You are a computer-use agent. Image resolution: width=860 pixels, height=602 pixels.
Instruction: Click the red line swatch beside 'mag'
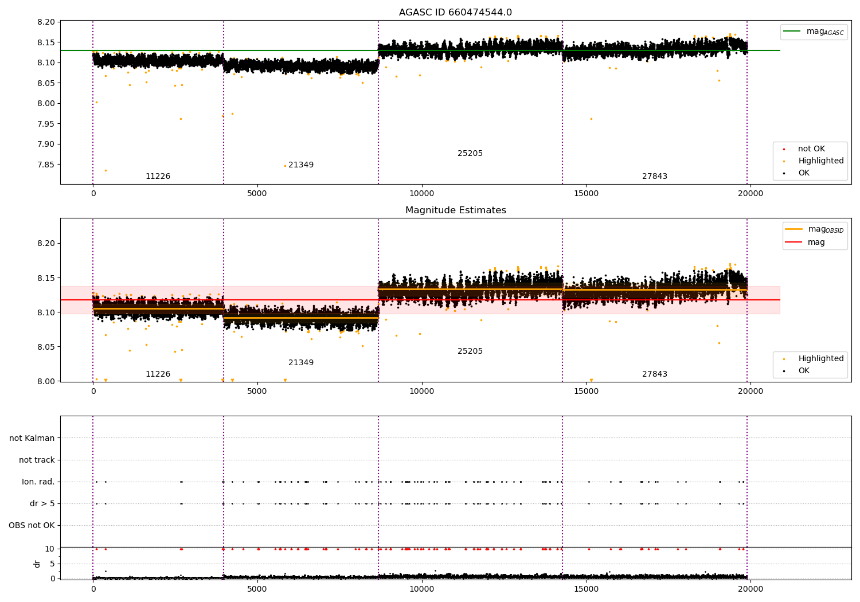(x=793, y=243)
